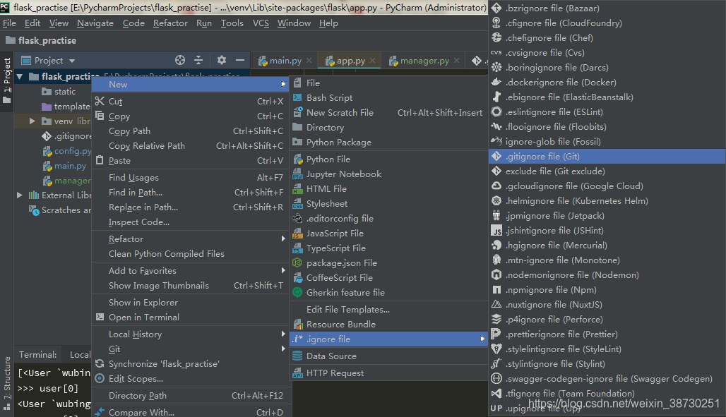Click the JavaScript File icon

pyautogui.click(x=298, y=234)
